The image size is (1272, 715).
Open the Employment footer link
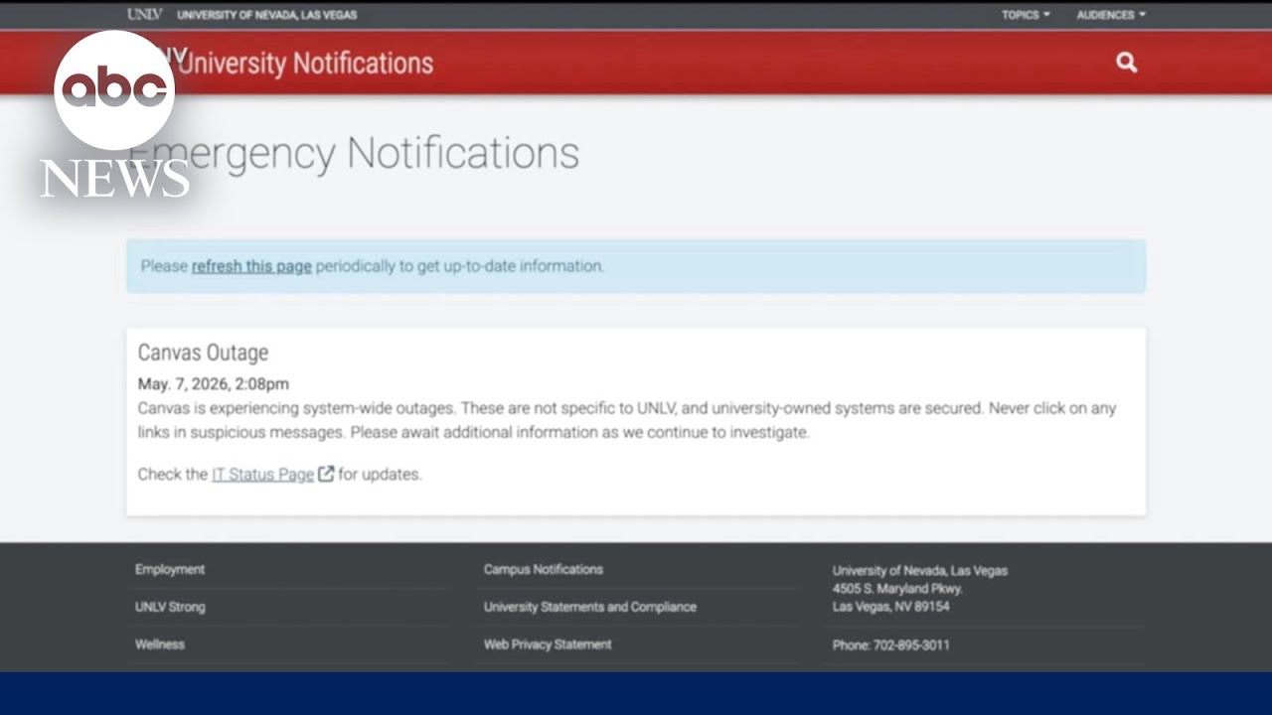(170, 569)
